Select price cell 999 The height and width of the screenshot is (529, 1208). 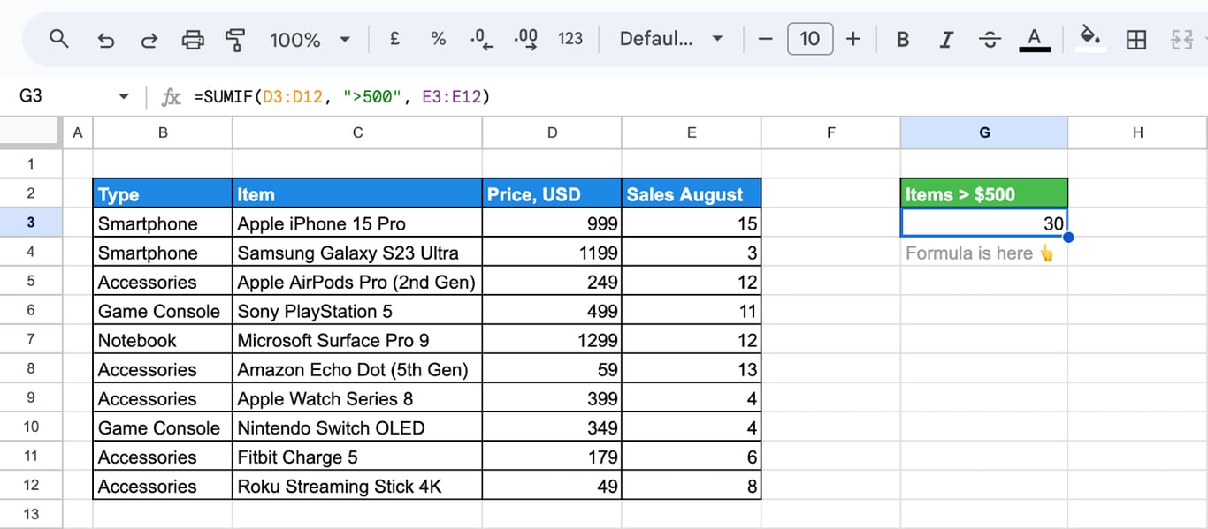click(553, 223)
